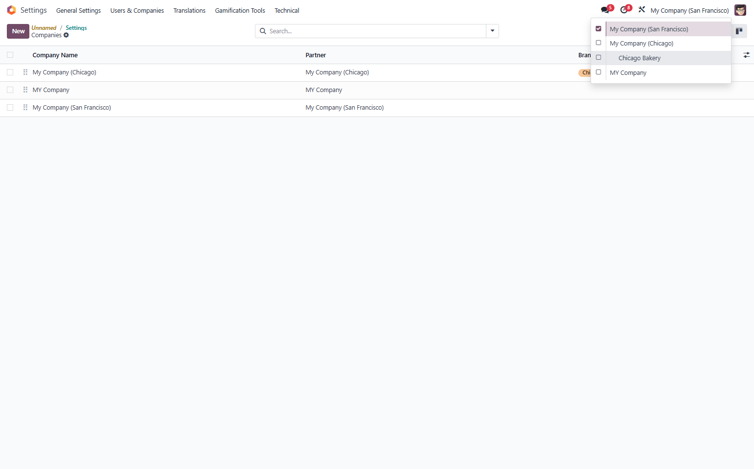The height and width of the screenshot is (469, 754).
Task: Open the Technical menu
Action: pos(287,10)
